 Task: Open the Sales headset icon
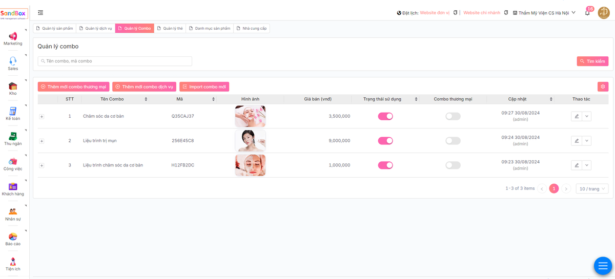13,61
